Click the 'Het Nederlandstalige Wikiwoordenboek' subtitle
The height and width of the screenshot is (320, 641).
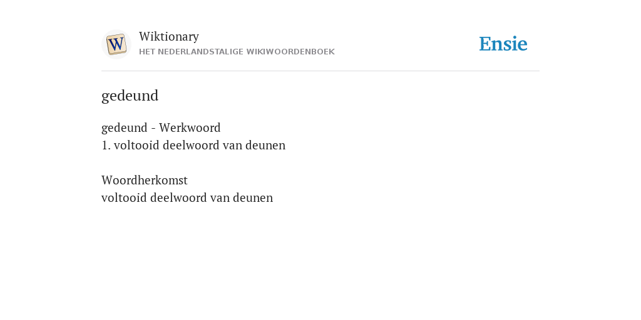(237, 52)
